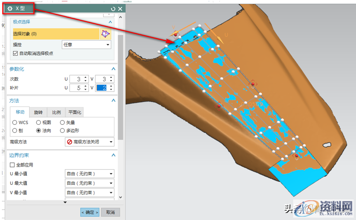Switch to the 旋转 tab
Screen dimensions: 356x220
point(37,113)
